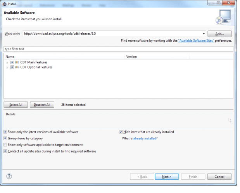Toggle Show only the latest versions checkbox
The image size is (240, 193).
tap(5, 132)
